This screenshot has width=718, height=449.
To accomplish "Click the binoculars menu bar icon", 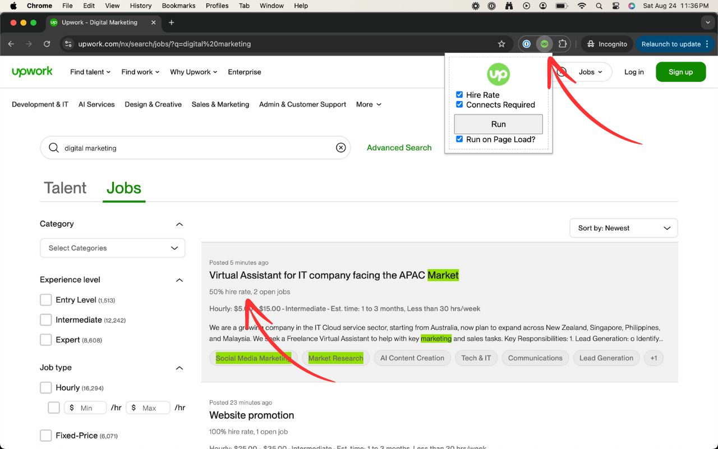I will (x=509, y=6).
